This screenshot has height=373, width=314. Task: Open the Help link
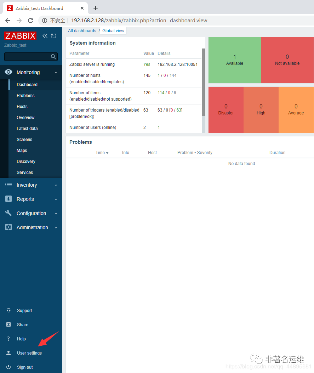click(21, 339)
